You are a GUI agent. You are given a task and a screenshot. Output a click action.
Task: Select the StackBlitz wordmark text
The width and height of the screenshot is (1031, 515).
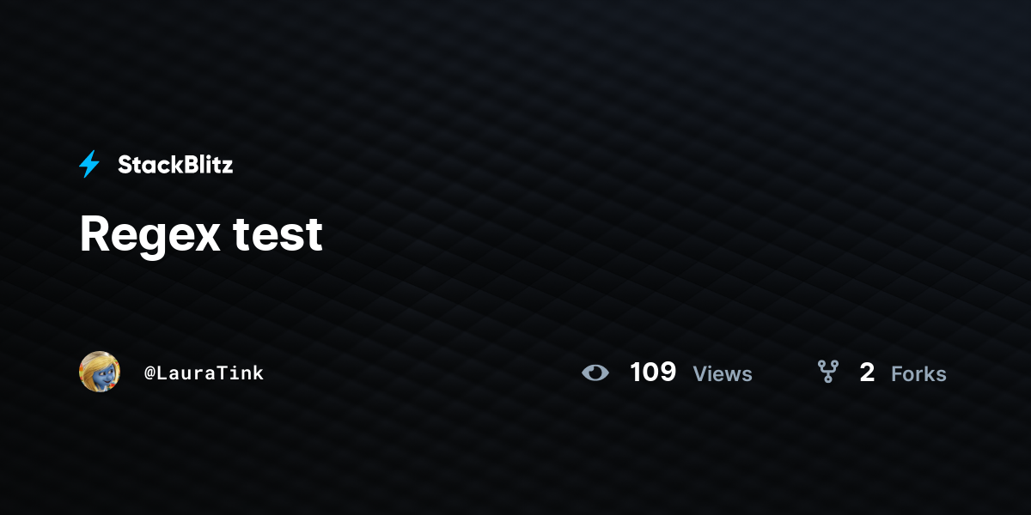pos(175,164)
